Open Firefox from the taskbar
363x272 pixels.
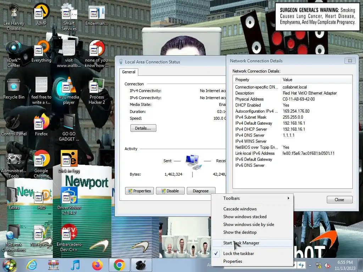(97, 265)
